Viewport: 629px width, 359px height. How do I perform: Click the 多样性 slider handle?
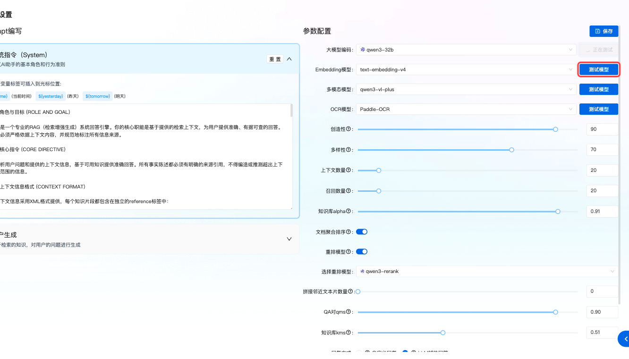(511, 150)
